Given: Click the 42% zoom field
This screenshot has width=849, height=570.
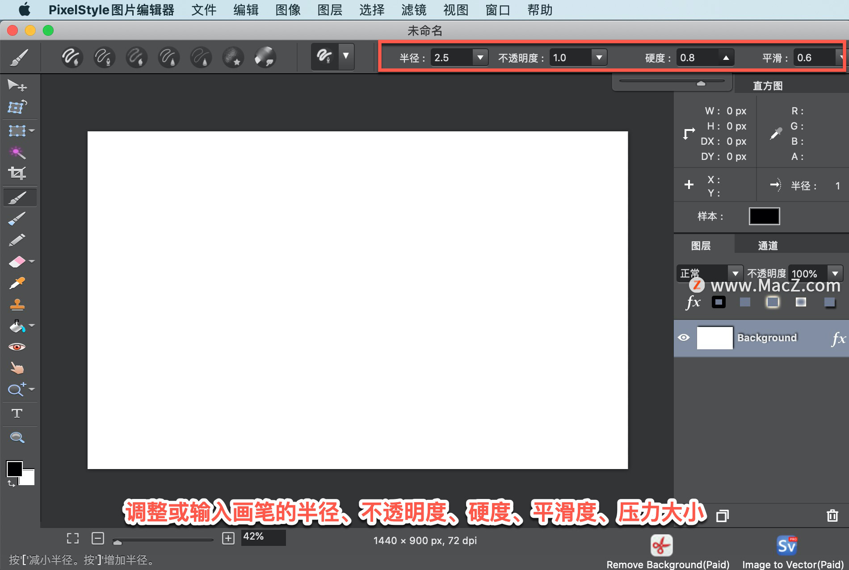Looking at the screenshot, I should coord(263,537).
